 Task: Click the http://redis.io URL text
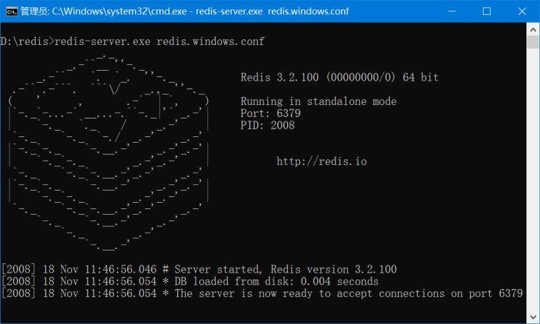(321, 161)
